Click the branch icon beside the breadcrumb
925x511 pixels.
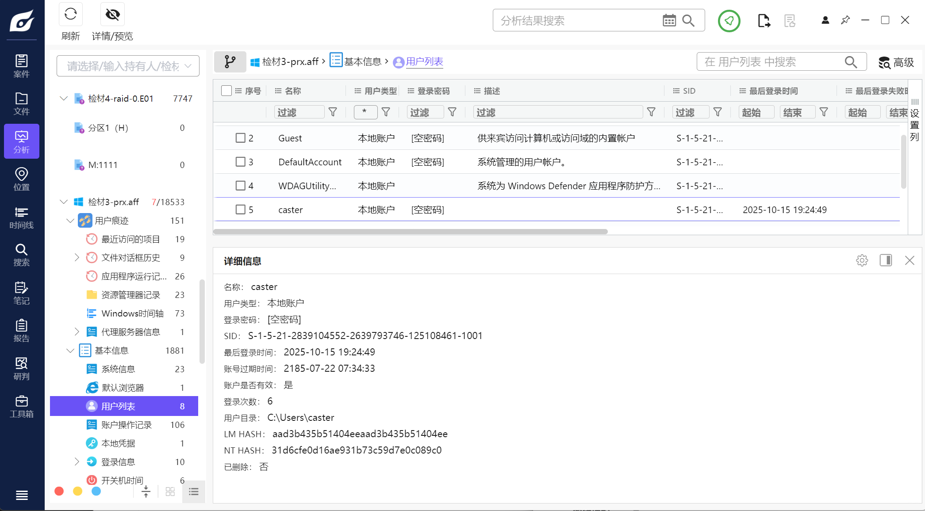click(x=230, y=61)
